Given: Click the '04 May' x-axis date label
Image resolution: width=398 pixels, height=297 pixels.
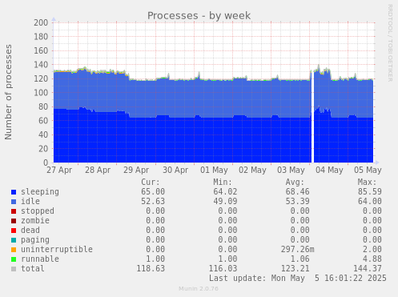Looking at the screenshot, I should click(329, 171).
